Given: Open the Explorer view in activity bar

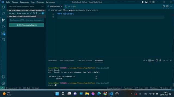Looking at the screenshot, I should tap(3, 7).
